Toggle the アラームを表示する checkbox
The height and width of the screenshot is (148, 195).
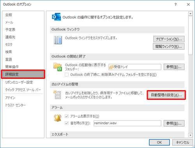coord(67,116)
